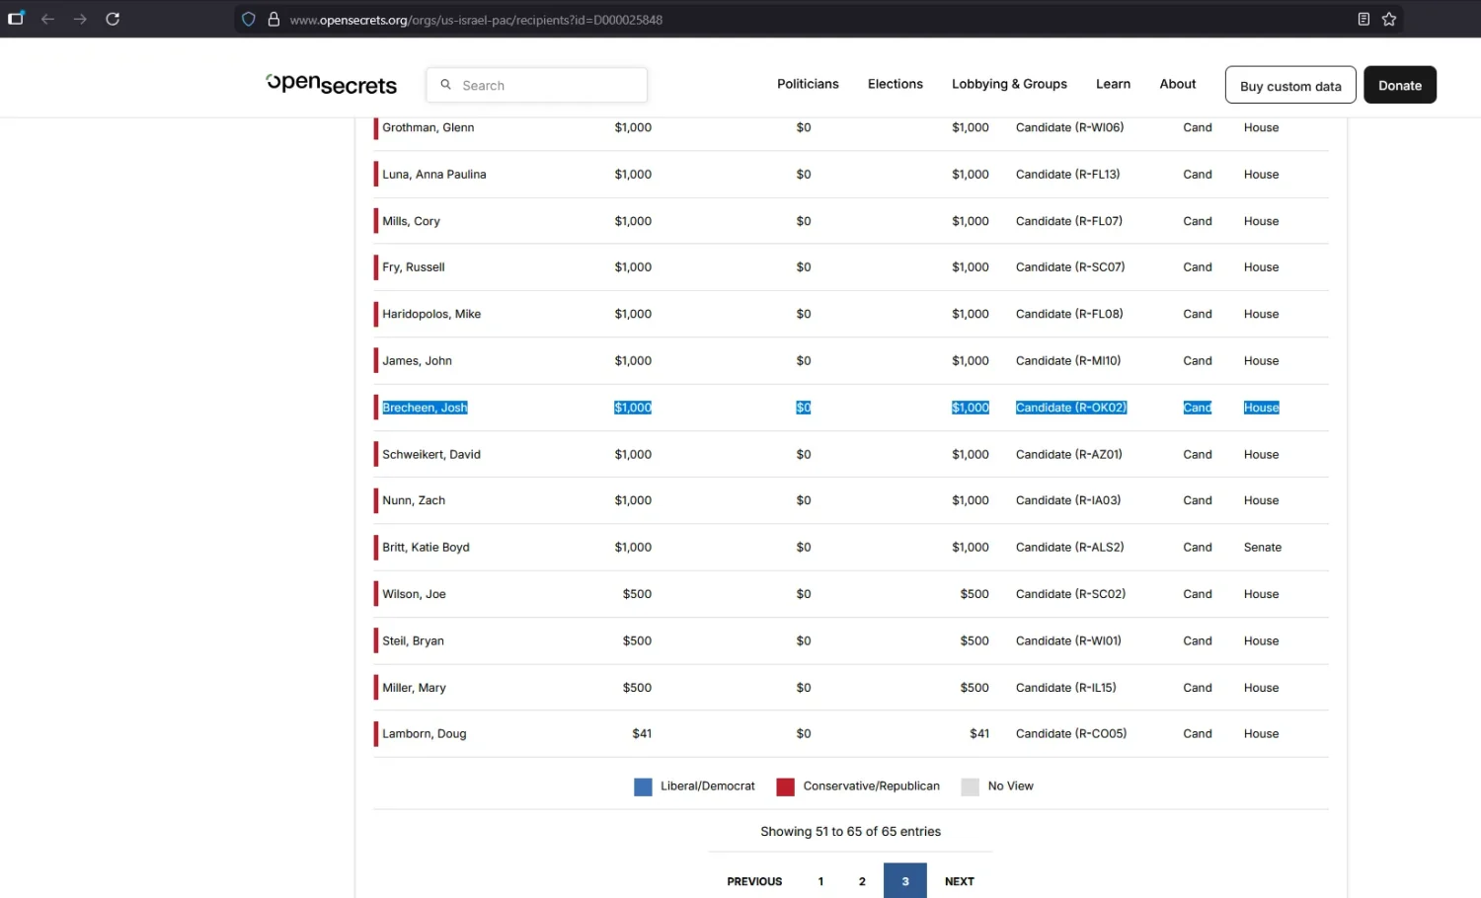Click the browser reload icon
Viewport: 1481px width, 898px height.
[113, 19]
